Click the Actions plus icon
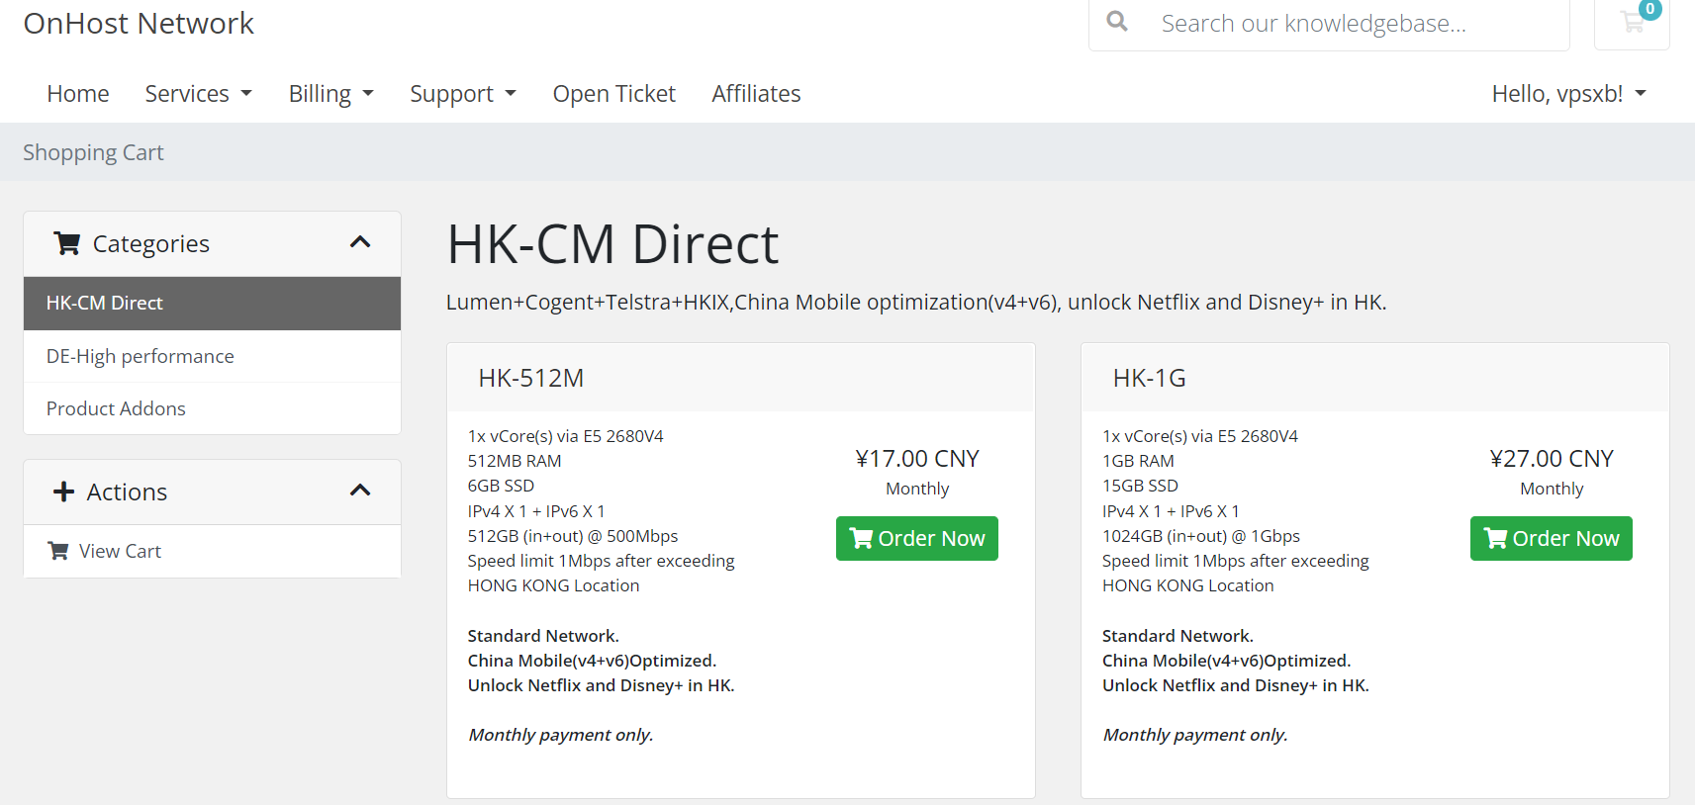 click(x=64, y=492)
